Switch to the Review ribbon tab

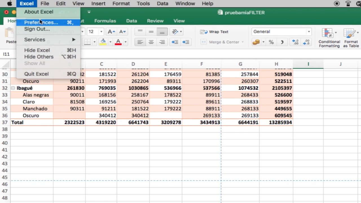click(x=155, y=21)
